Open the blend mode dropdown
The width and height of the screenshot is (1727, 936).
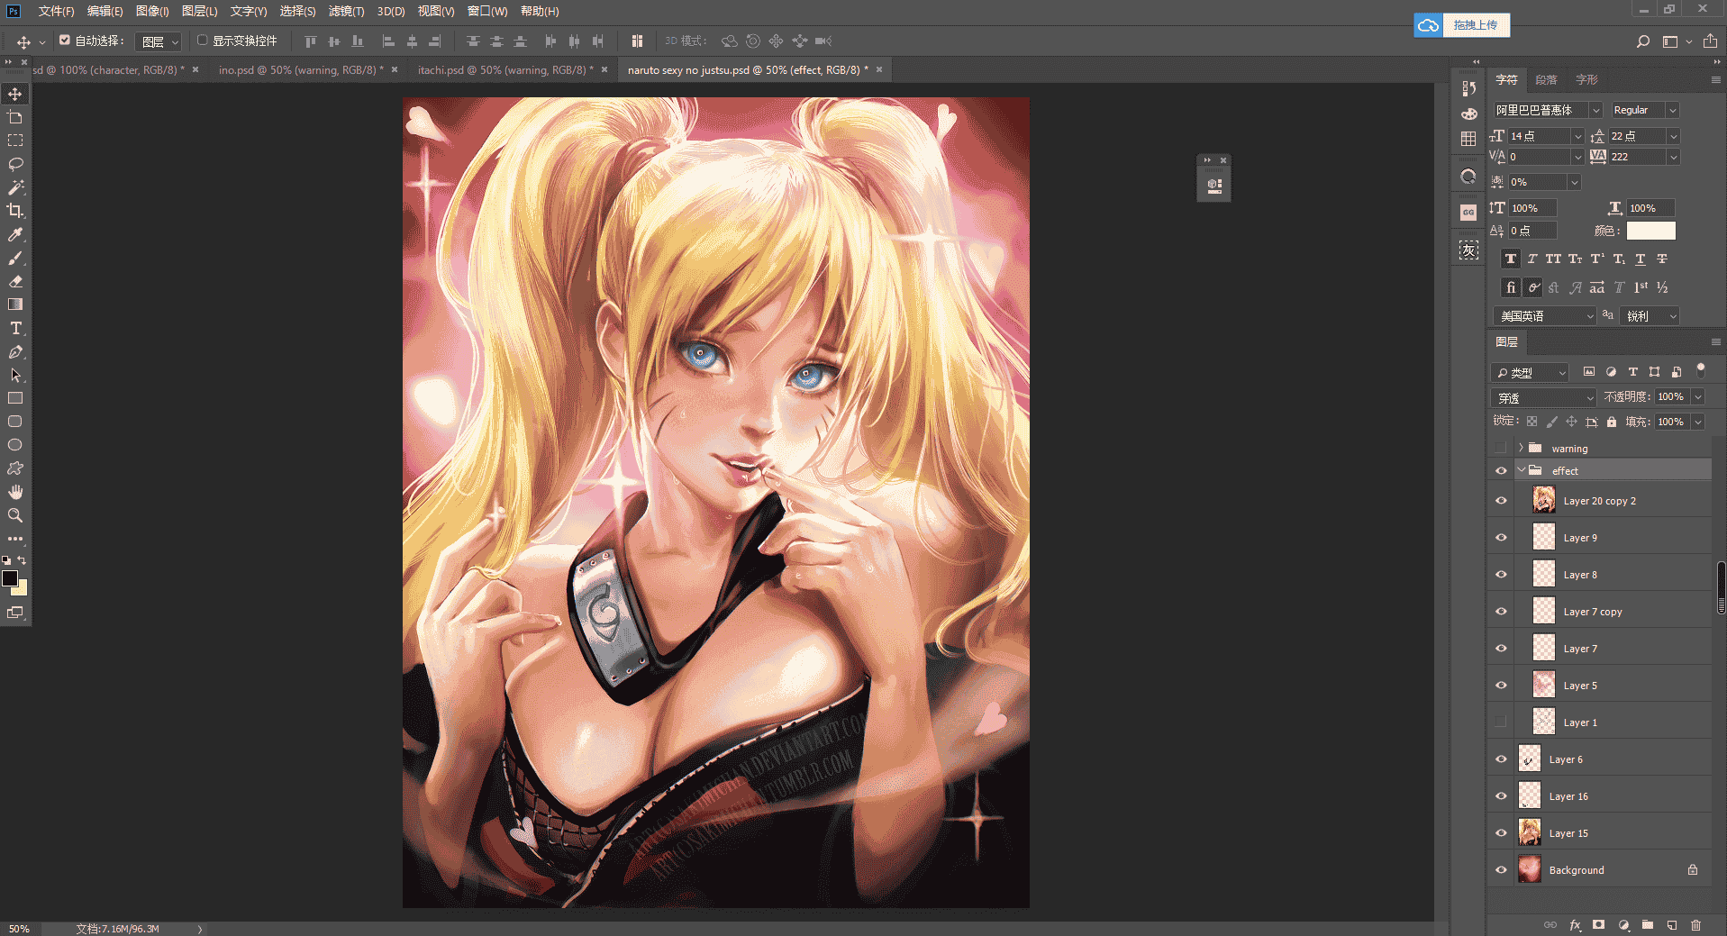point(1544,397)
